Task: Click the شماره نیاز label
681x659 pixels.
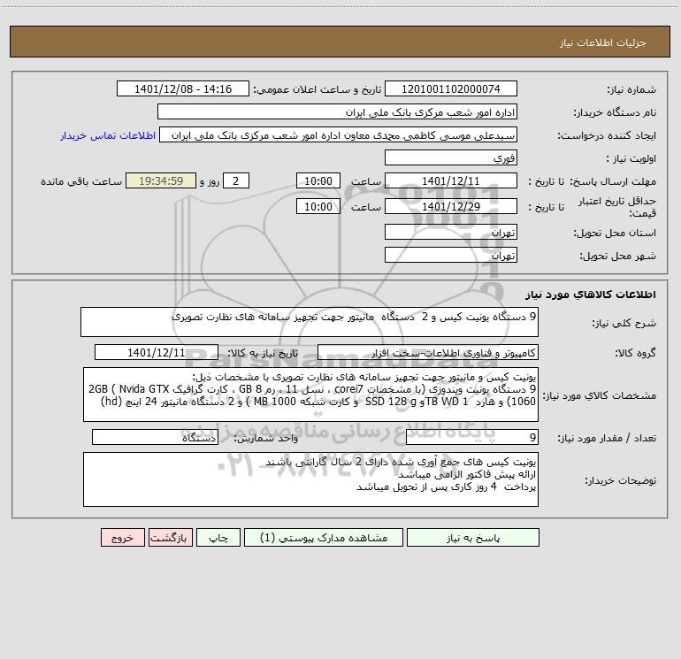Action: [631, 89]
